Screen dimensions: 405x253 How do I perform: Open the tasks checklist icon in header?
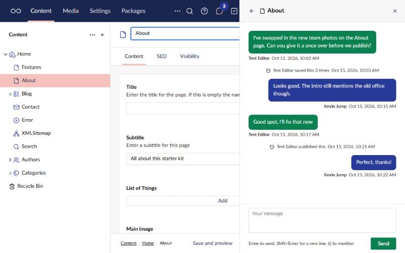pos(234,11)
